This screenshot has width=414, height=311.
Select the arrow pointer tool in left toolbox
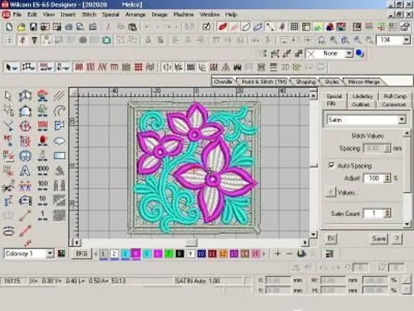click(8, 96)
